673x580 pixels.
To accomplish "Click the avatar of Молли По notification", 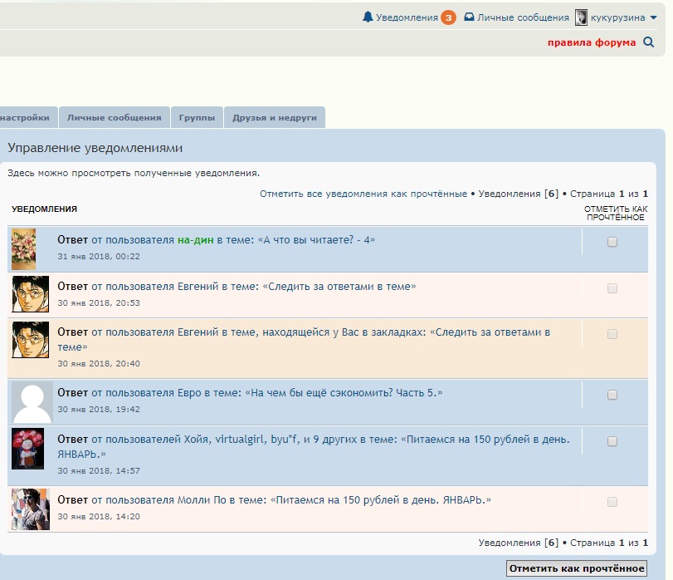I will point(28,509).
